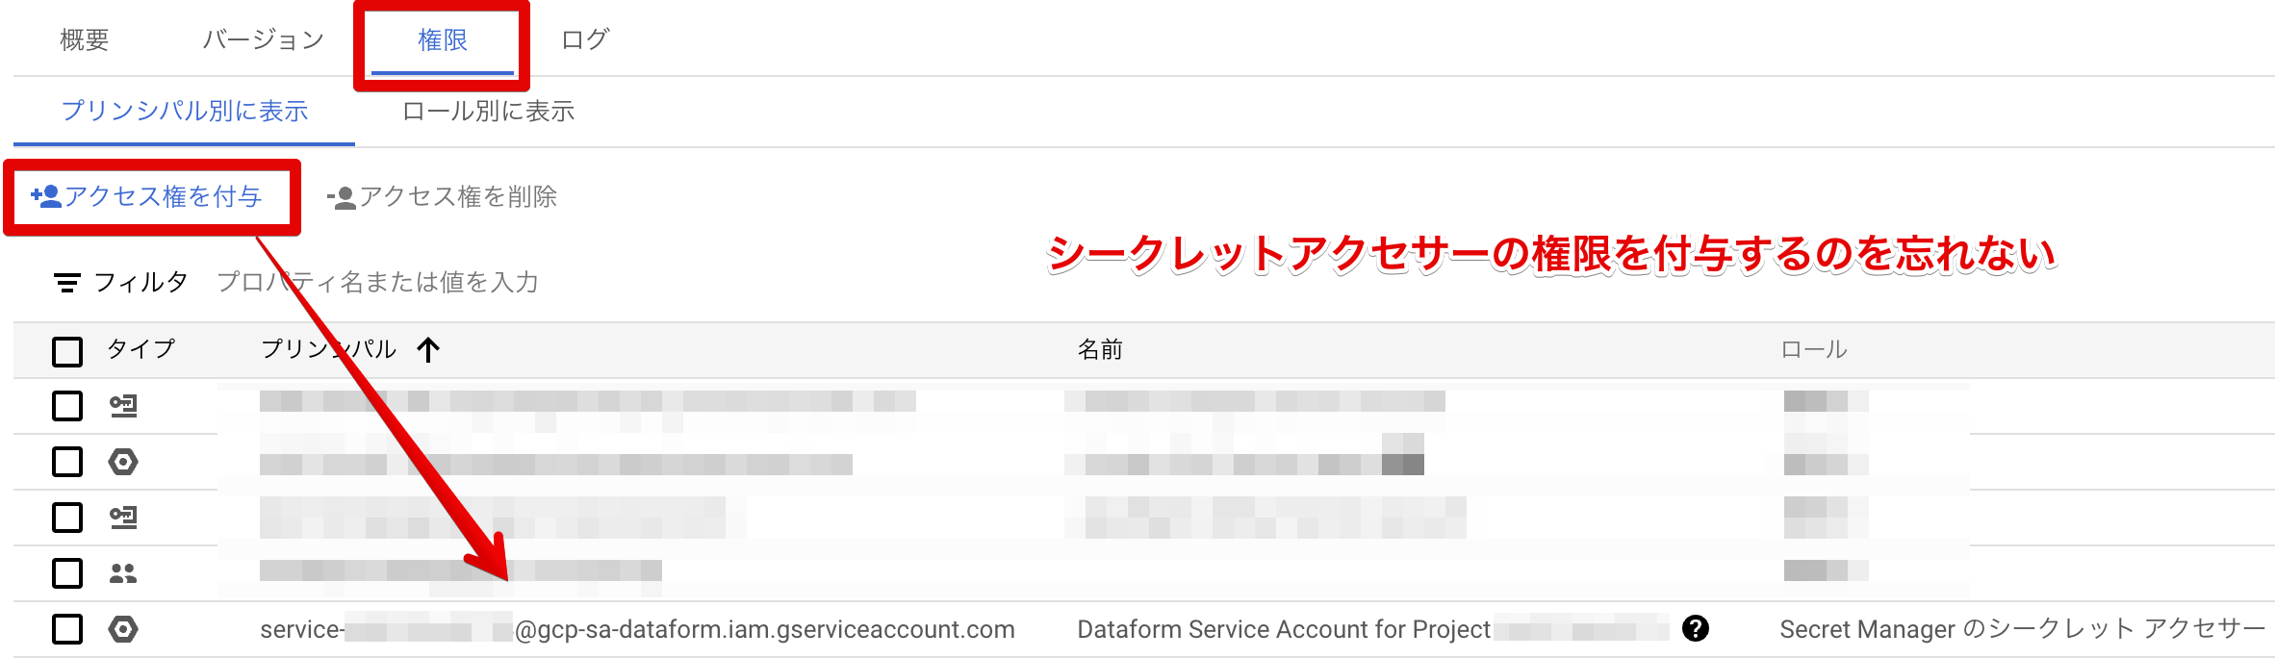The height and width of the screenshot is (658, 2275).
Task: Open the ログ tab
Action: click(585, 40)
